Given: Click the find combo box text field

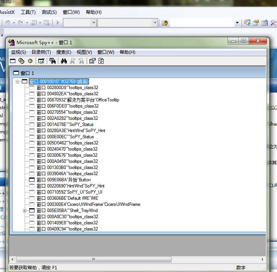Looking at the screenshot, I should click(203, 23).
